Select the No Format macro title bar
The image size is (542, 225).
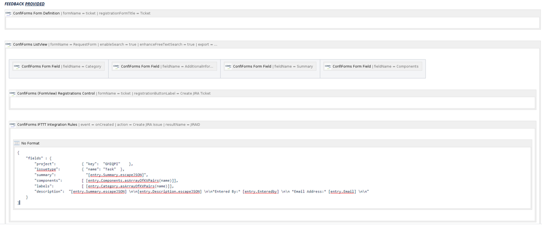[x=273, y=143]
